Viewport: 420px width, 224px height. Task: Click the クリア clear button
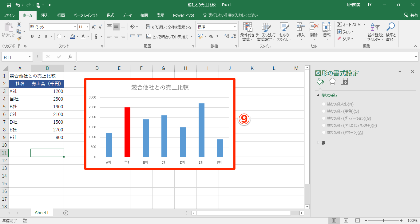346,39
